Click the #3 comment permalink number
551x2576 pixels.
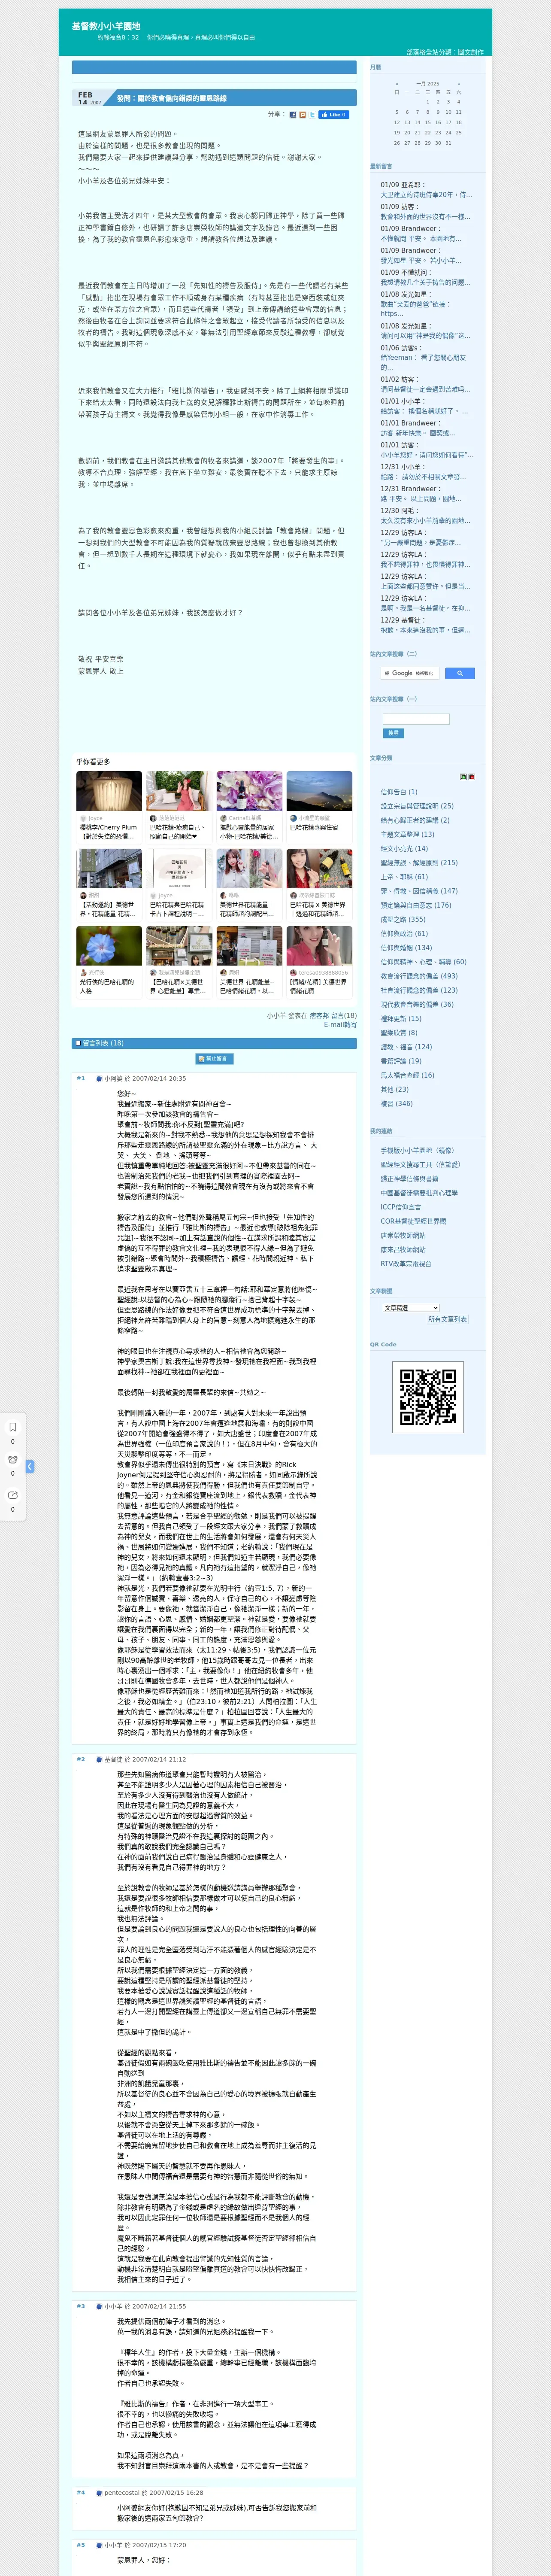[81, 2306]
